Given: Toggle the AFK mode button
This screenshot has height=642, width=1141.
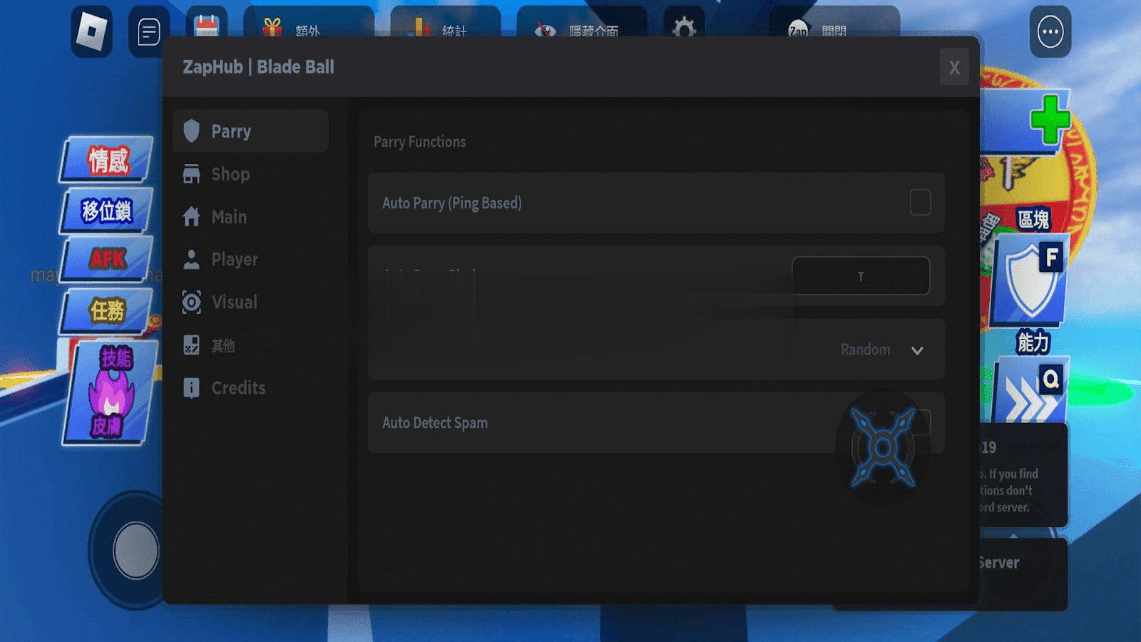Looking at the screenshot, I should point(108,259).
